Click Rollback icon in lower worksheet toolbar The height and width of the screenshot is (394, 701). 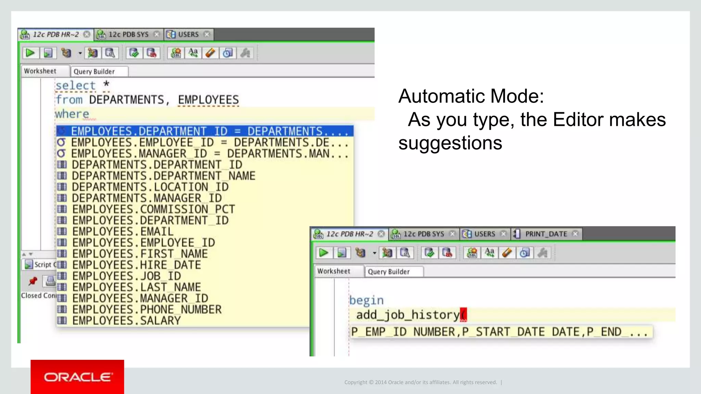tap(447, 253)
